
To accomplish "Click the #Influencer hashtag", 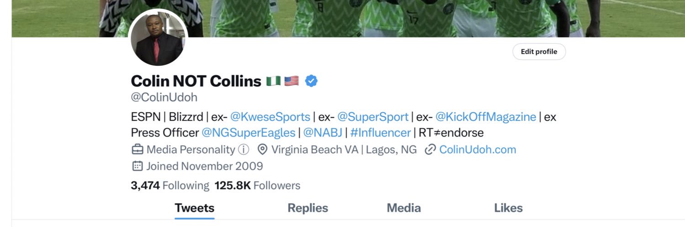I will pyautogui.click(x=380, y=133).
